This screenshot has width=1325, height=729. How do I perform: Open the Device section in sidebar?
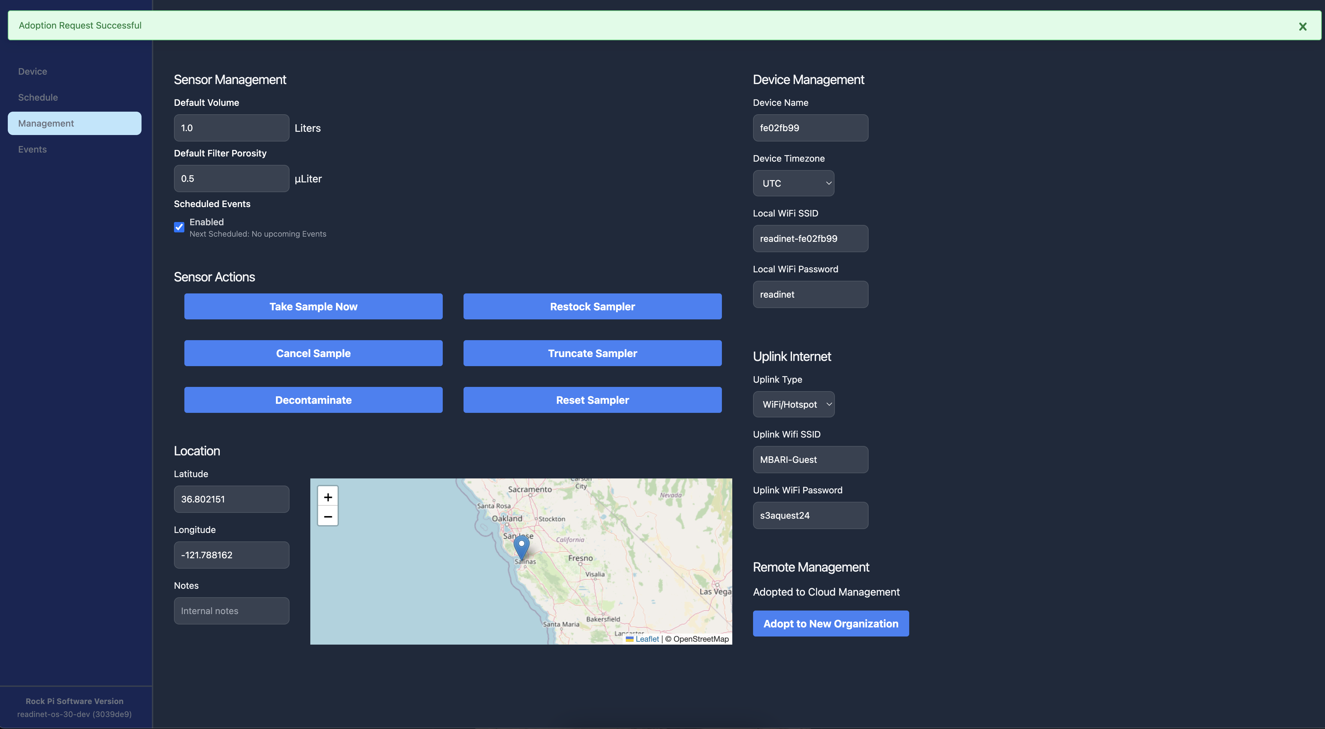[x=32, y=71]
